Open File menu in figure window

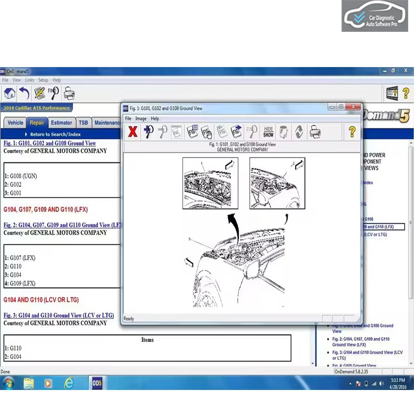(128, 118)
